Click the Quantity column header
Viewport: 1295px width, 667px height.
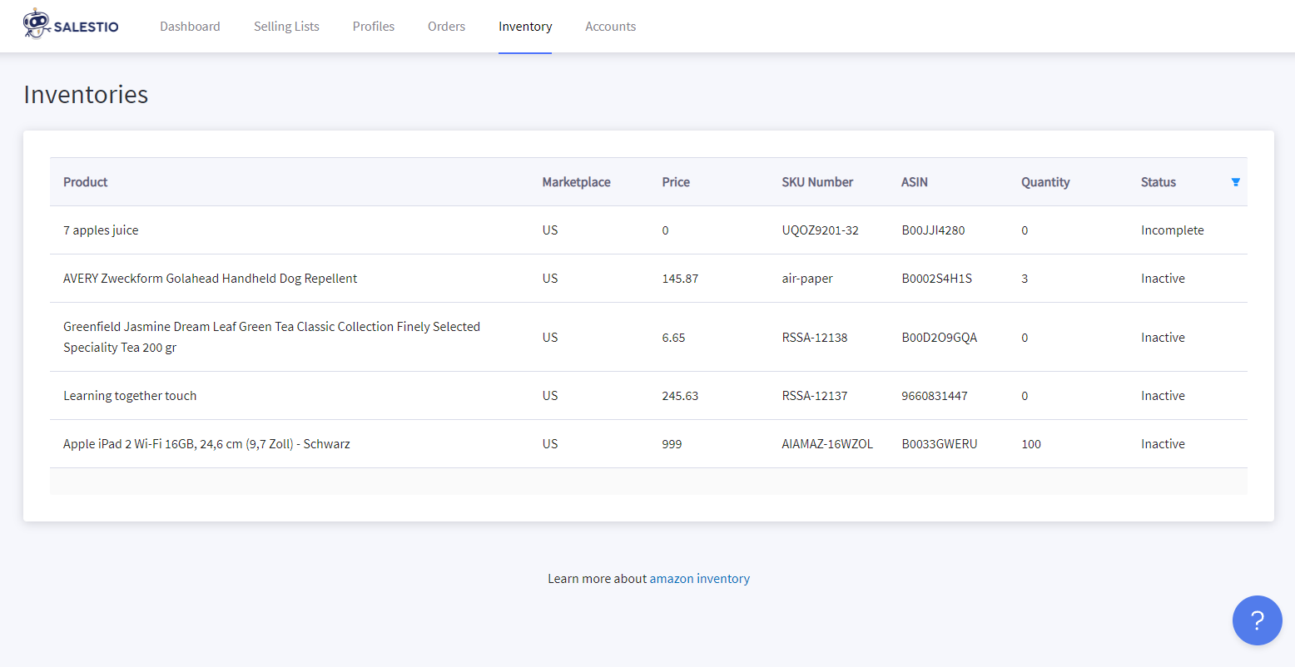tap(1045, 182)
